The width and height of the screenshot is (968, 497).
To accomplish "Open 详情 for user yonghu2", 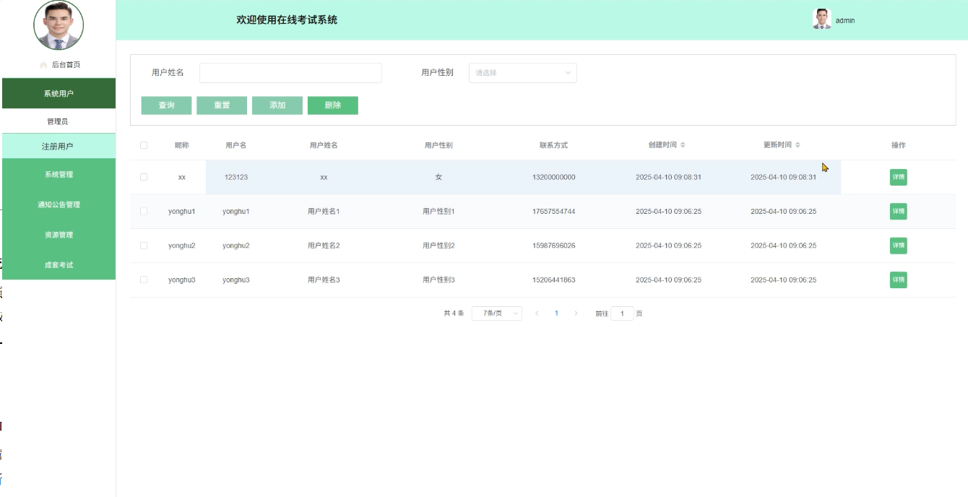I will coord(898,246).
